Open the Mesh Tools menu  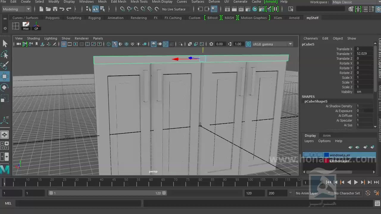(139, 2)
